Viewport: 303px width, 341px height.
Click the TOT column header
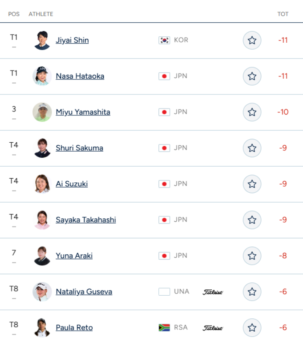point(283,14)
